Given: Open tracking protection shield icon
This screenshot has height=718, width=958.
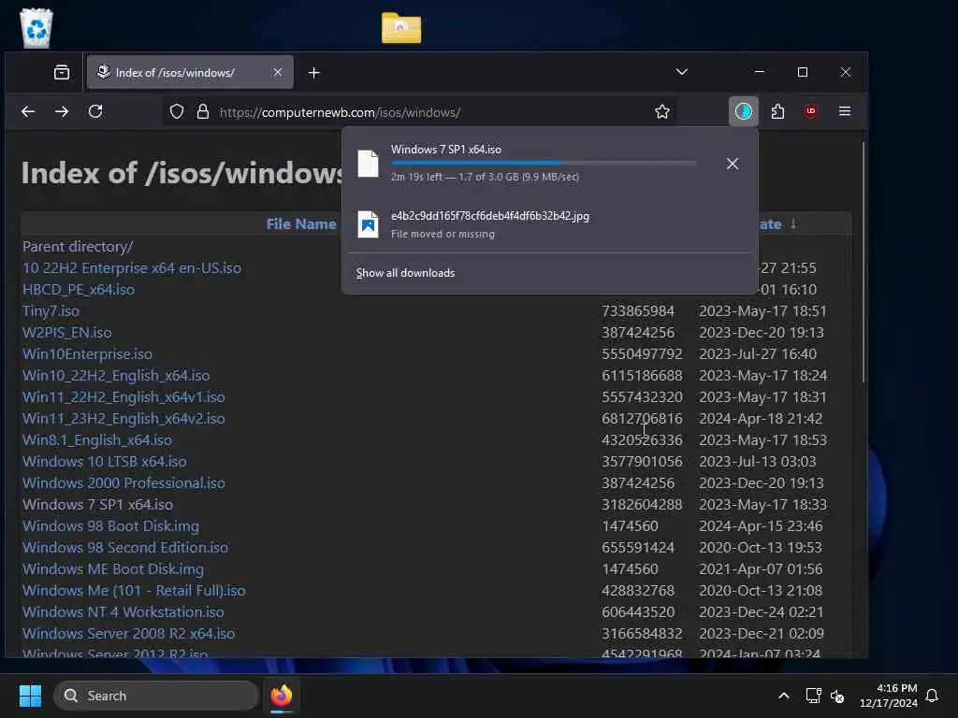Looking at the screenshot, I should point(177,112).
